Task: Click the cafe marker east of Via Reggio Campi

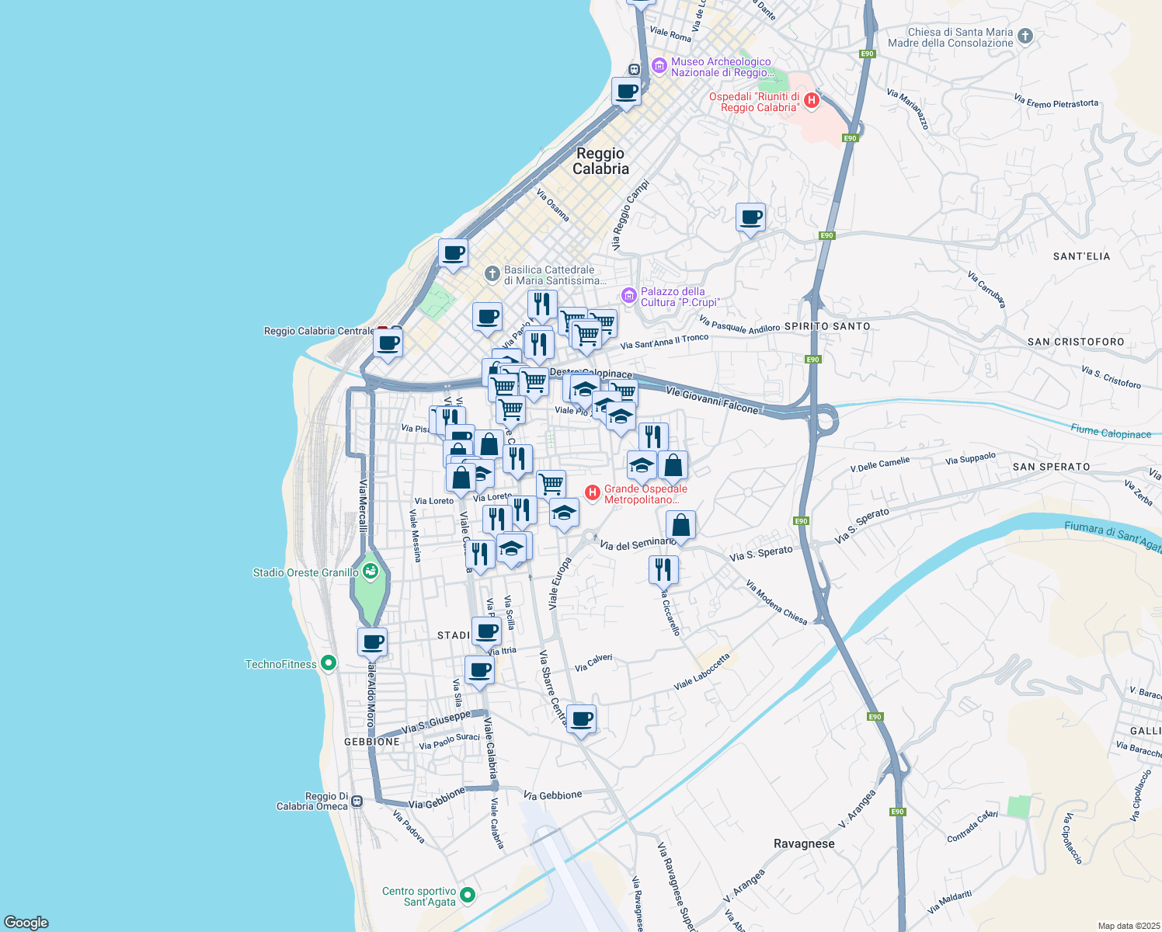Action: [750, 220]
